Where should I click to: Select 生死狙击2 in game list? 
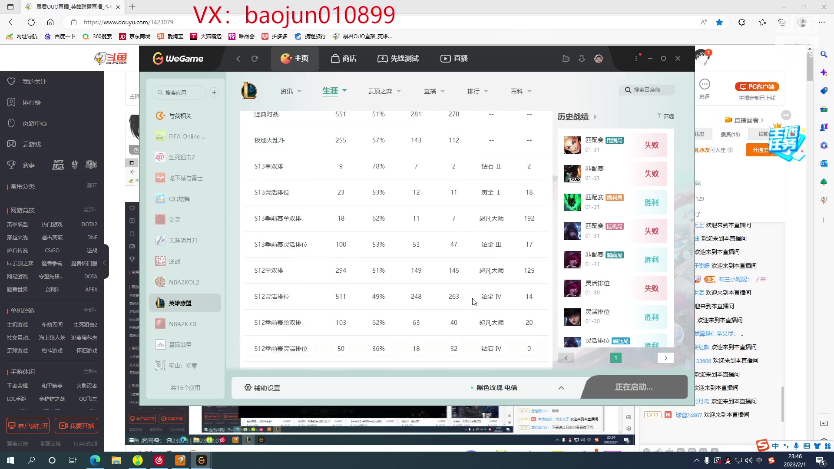[185, 157]
